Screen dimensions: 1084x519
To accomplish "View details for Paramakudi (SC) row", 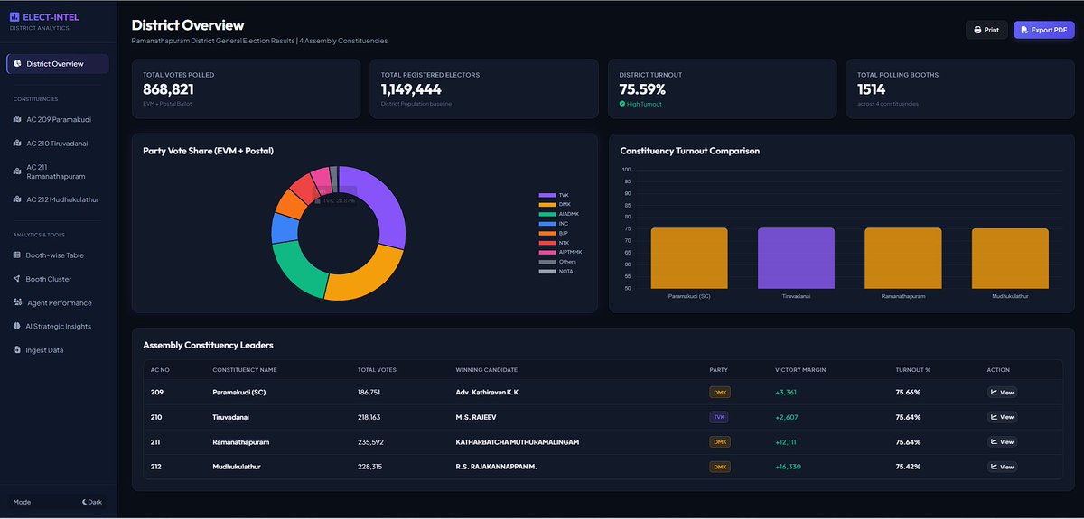I will [x=1002, y=393].
